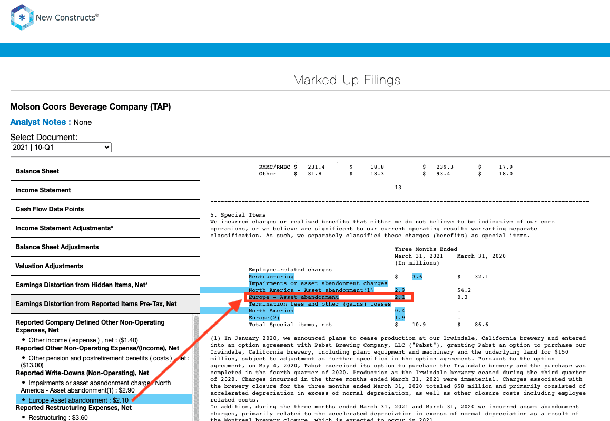
Task: Select Other pension and postretirement benefits item
Action: pos(105,361)
